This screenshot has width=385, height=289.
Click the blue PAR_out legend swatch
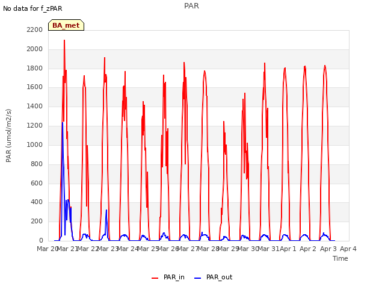point(198,278)
